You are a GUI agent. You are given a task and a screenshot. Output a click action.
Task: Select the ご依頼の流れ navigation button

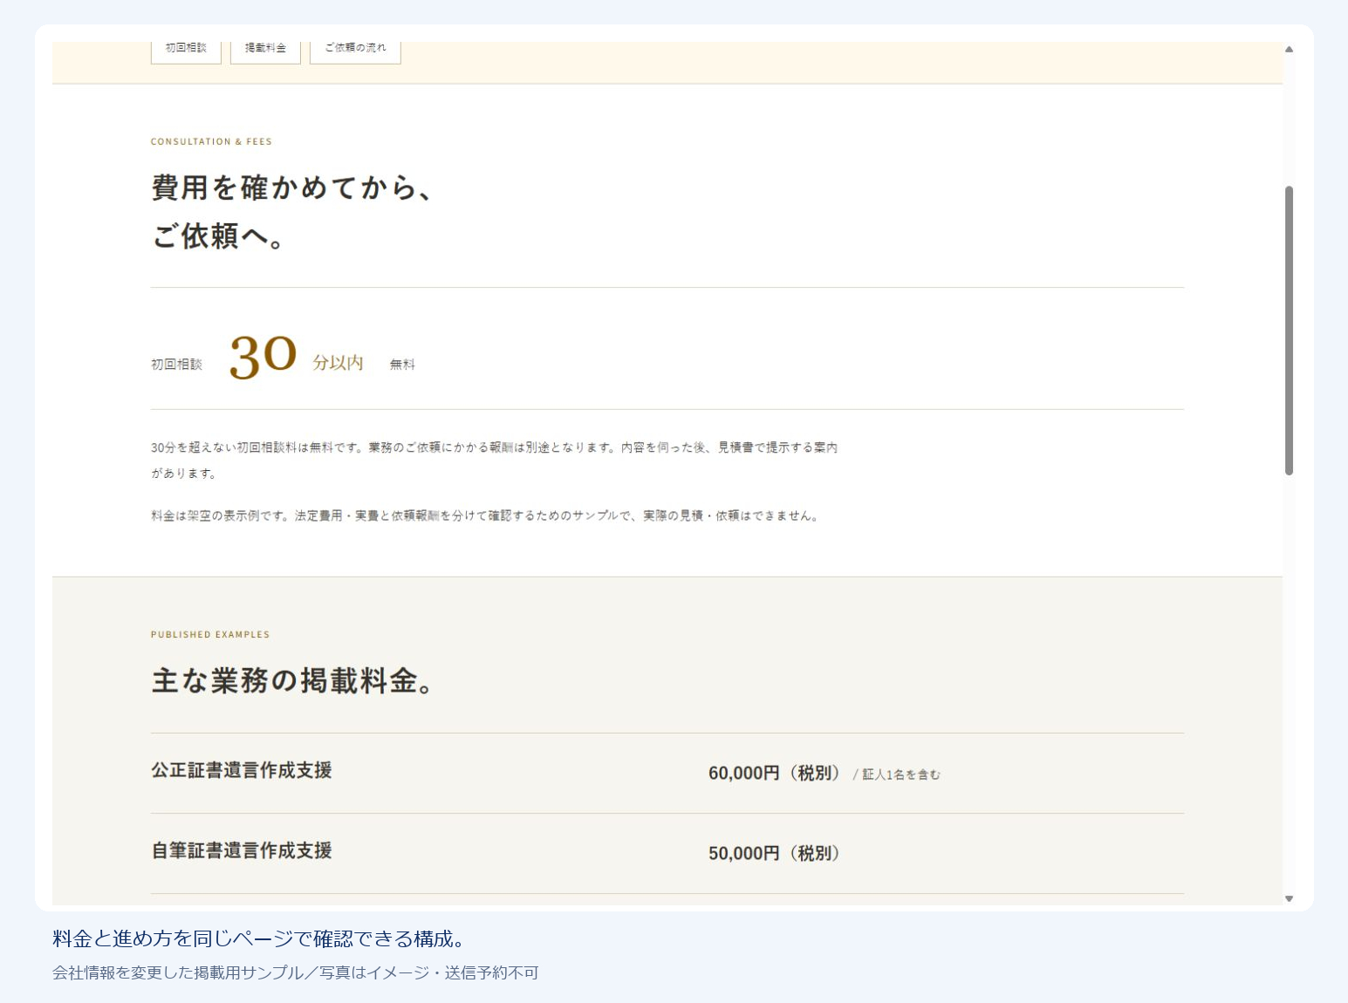355,51
